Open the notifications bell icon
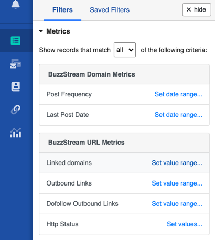Image resolution: width=215 pixels, height=240 pixels. pyautogui.click(x=16, y=4)
